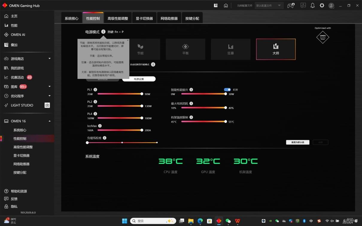Click the PL1 slider handle
362x226 pixels.
142,94
